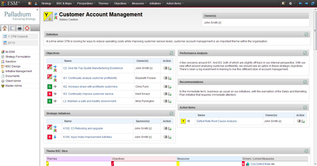Open the Initiatives dropdown menu
Screen dimensions: 317x166
pyautogui.click(x=156, y=3)
